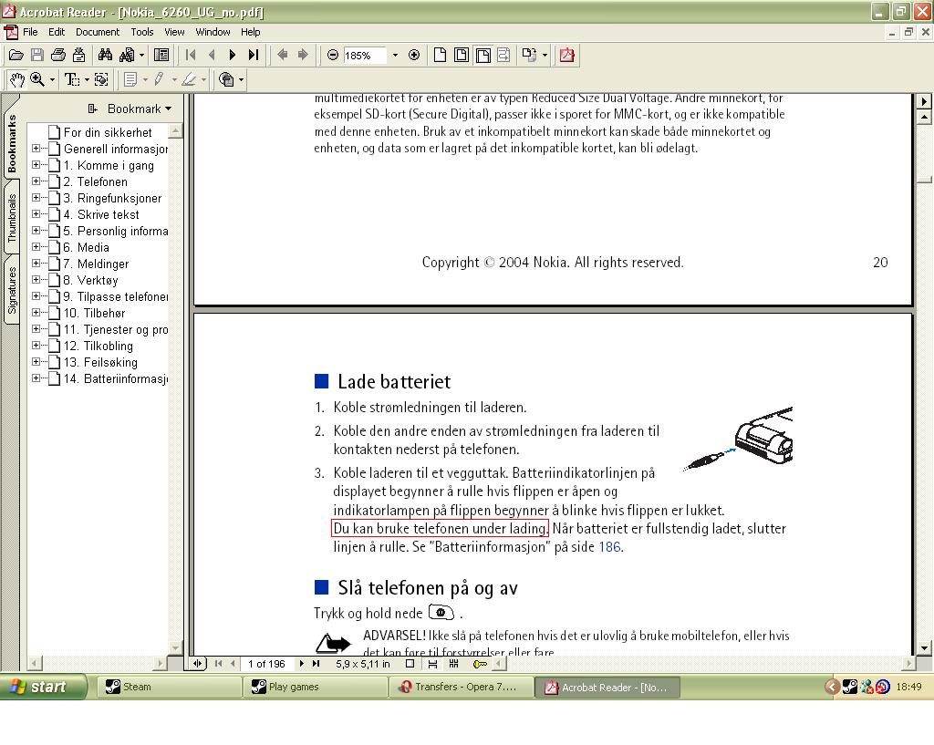
Task: Click status bar last page arrow
Action: [316, 664]
